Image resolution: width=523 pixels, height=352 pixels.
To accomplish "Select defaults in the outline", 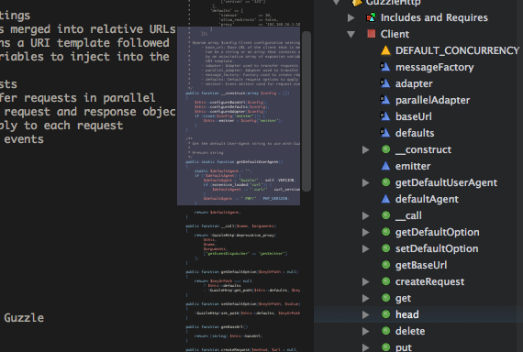I will click(x=415, y=133).
